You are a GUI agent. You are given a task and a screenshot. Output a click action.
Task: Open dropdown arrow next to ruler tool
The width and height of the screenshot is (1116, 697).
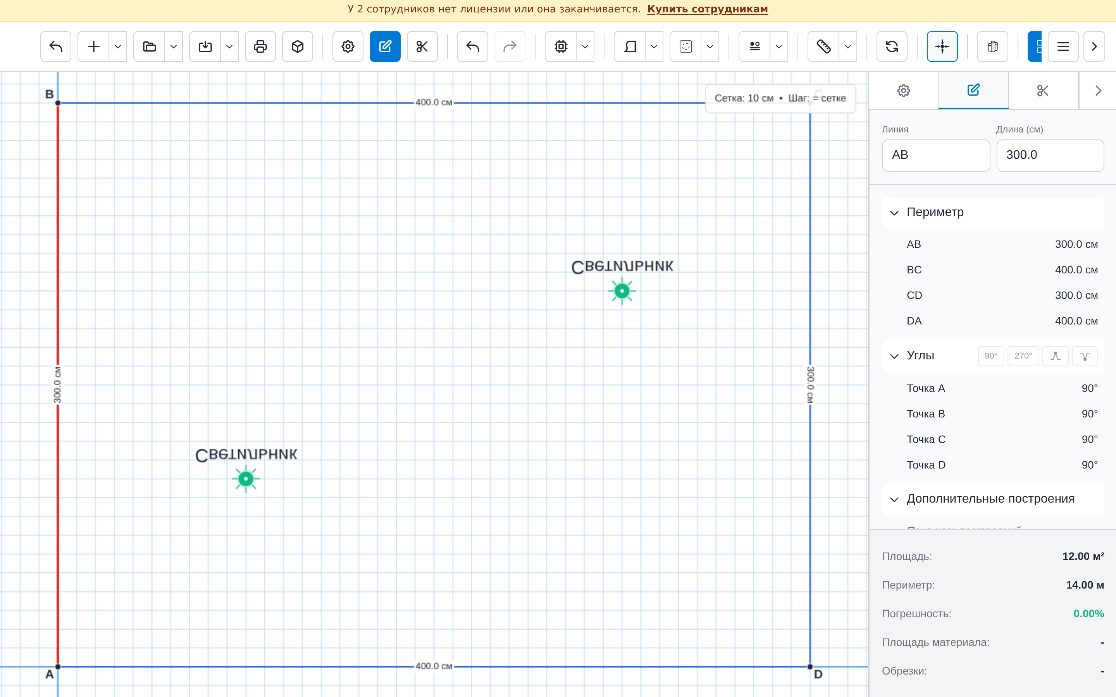pos(847,46)
